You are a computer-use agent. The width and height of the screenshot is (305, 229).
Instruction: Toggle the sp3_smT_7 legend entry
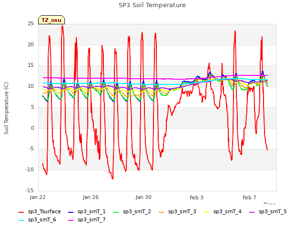point(87,220)
